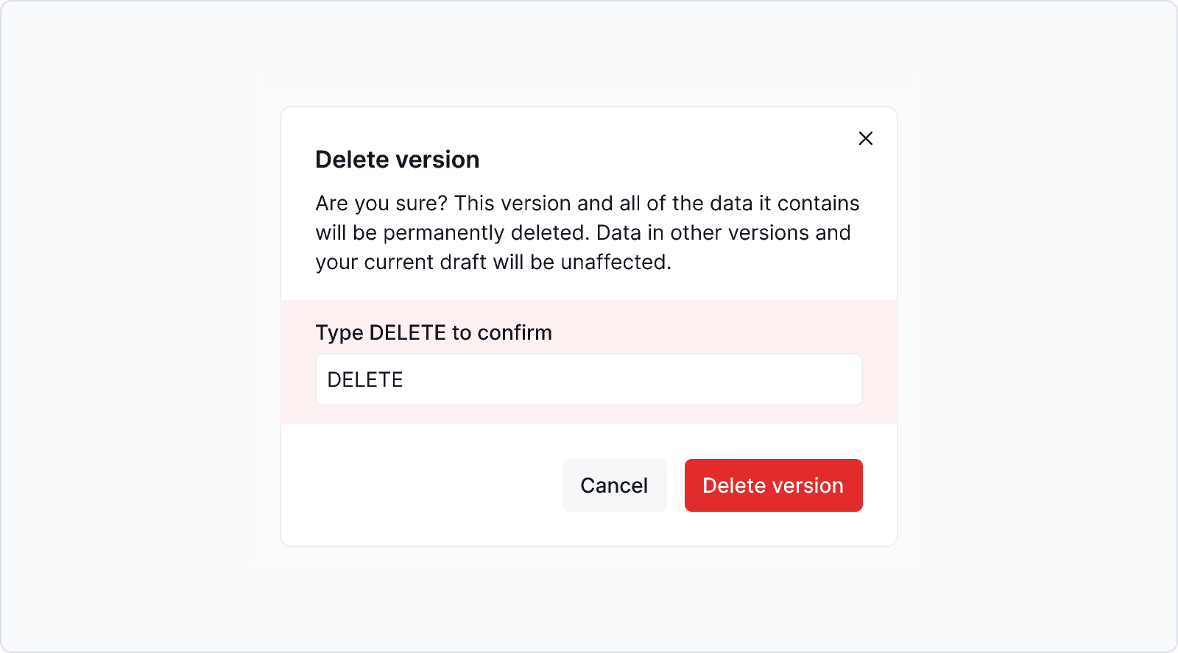Confirm deletion with the Delete version button

tap(773, 485)
